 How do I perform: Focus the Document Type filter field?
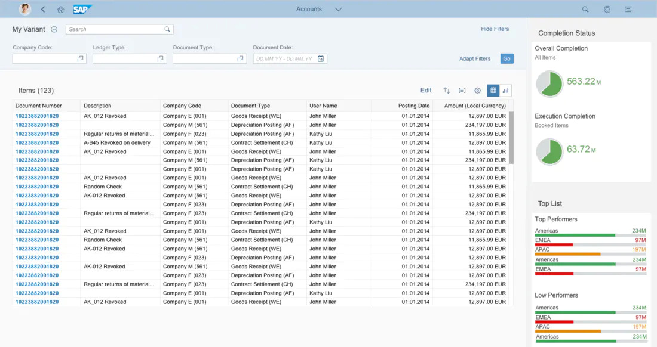210,59
